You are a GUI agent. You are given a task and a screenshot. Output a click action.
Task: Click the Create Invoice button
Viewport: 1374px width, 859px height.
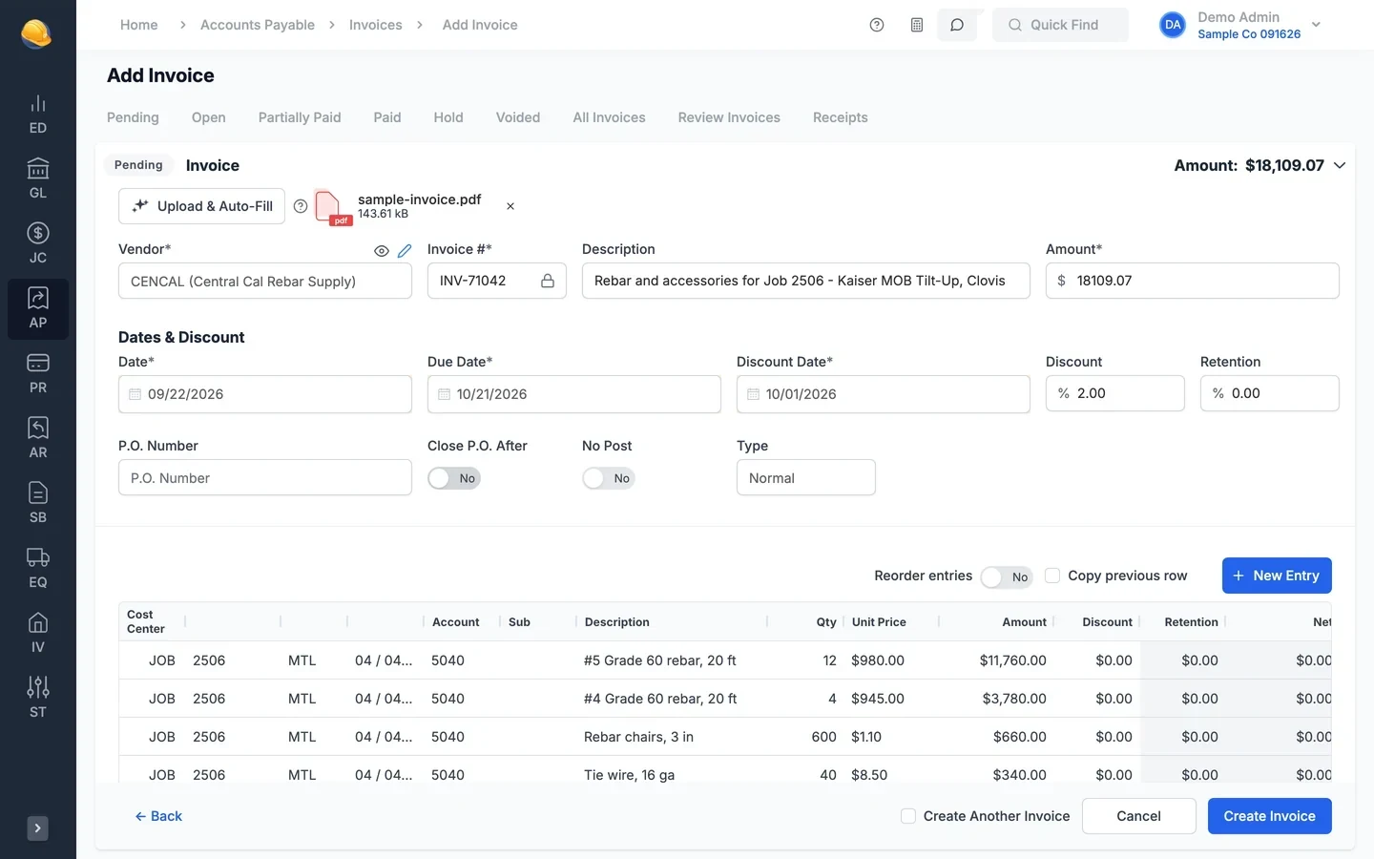pyautogui.click(x=1270, y=816)
